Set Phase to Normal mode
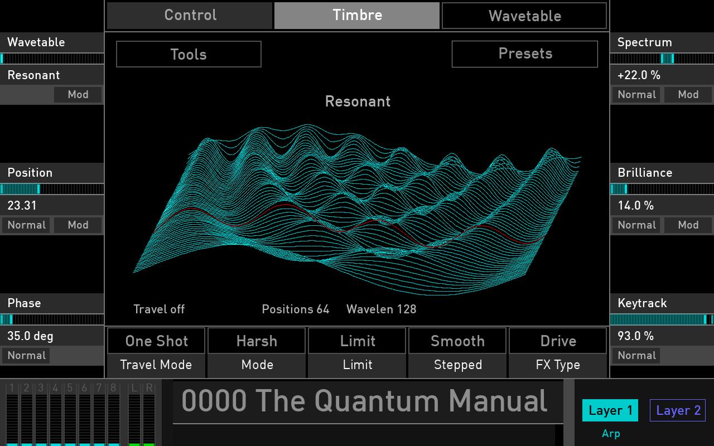 point(26,355)
